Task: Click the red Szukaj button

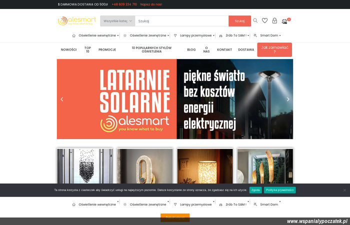Action: (239, 21)
